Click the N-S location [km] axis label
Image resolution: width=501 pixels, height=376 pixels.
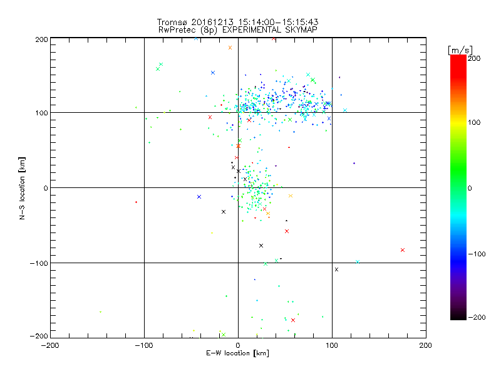coord(22,187)
